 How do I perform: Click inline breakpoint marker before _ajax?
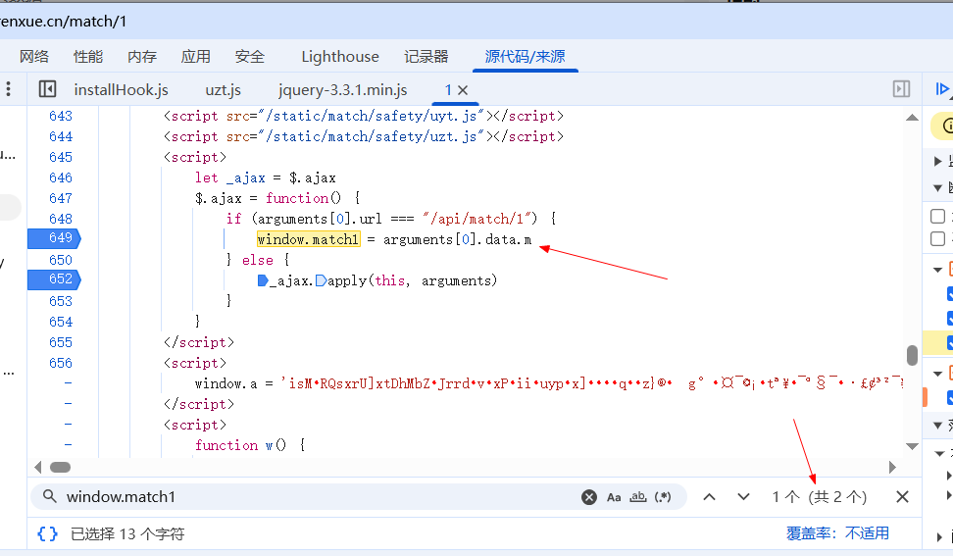click(x=263, y=280)
